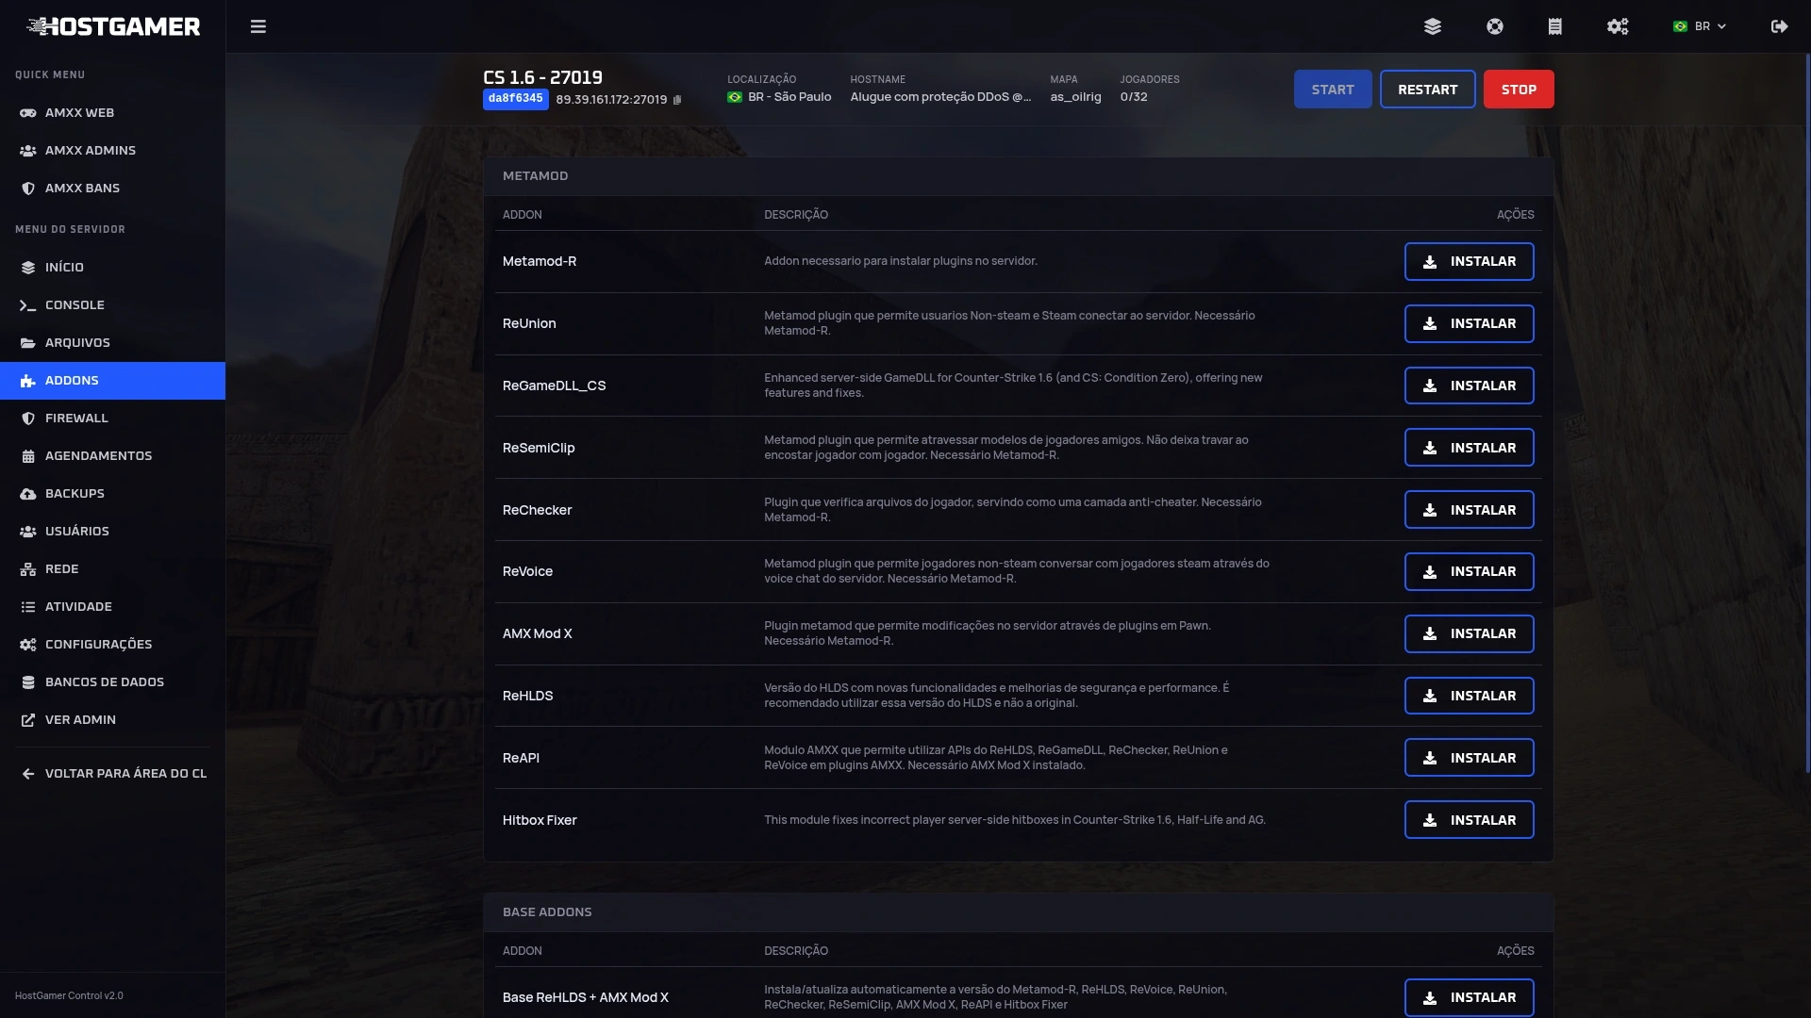The image size is (1811, 1018).
Task: Click the lifebuoy support icon in top bar
Action: (x=1494, y=26)
